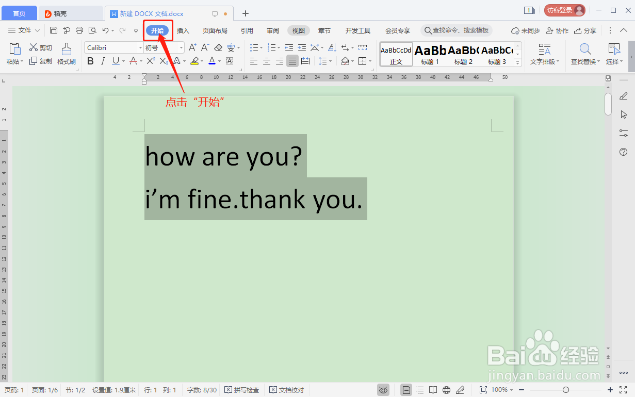Apply the 标题 1 heading style
Viewport: 635px width, 397px height.
[x=430, y=54]
